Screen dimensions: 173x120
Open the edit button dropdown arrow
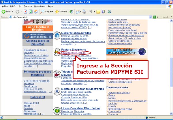94,12
